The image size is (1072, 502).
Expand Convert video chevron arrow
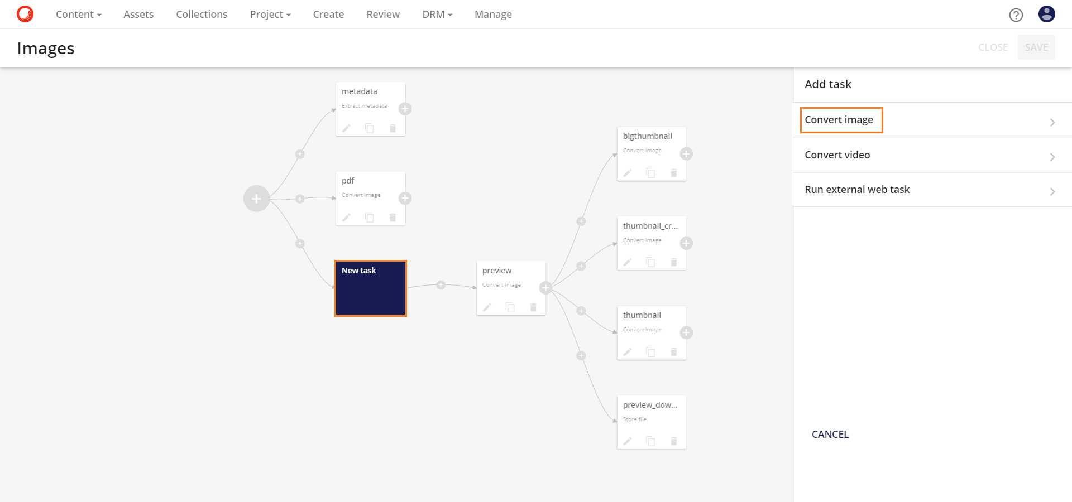pos(1052,157)
